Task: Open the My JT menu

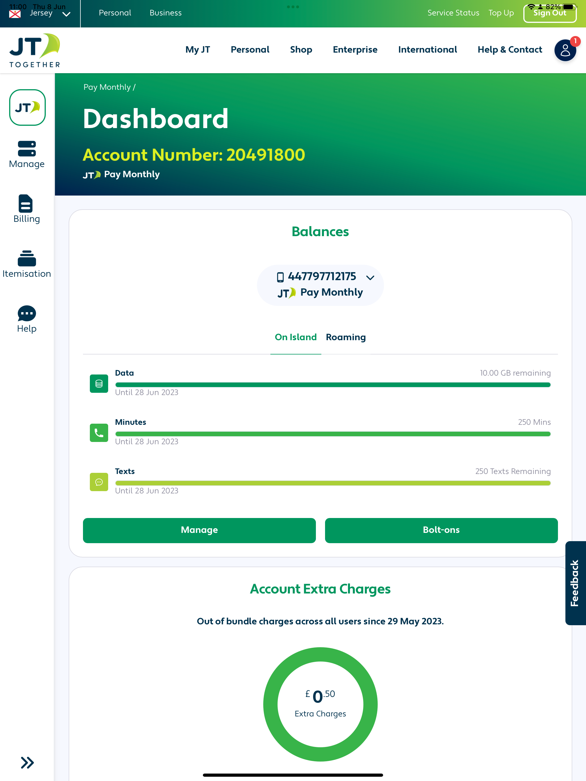Action: 197,50
